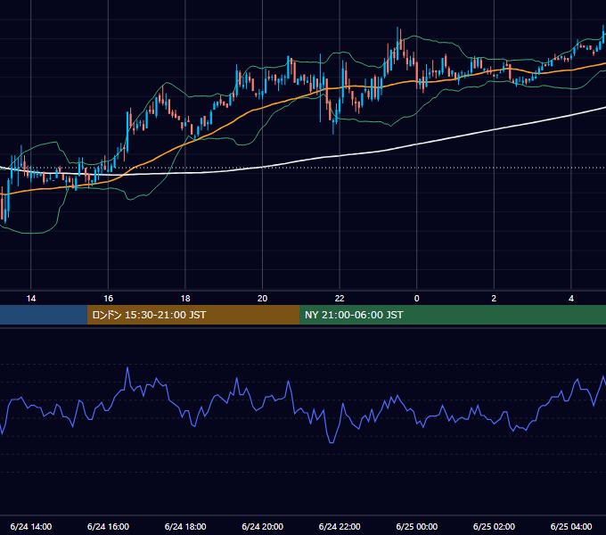606x535 pixels.
Task: Click the 18 hour axis label
Action: [185, 299]
